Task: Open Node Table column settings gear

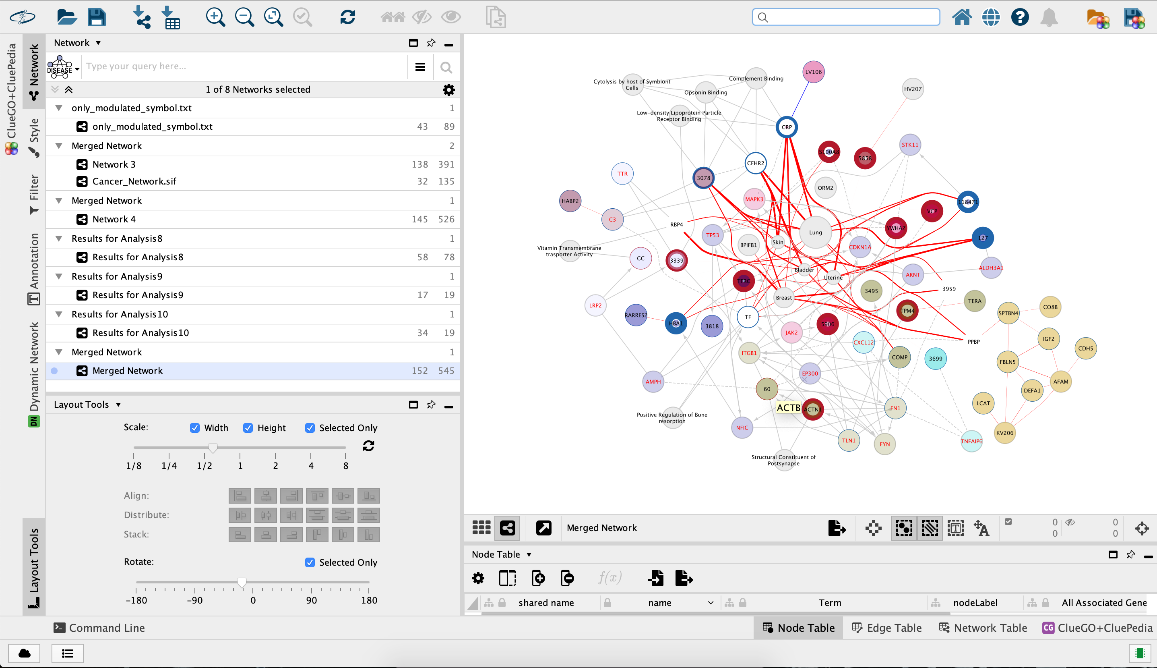Action: 478,578
